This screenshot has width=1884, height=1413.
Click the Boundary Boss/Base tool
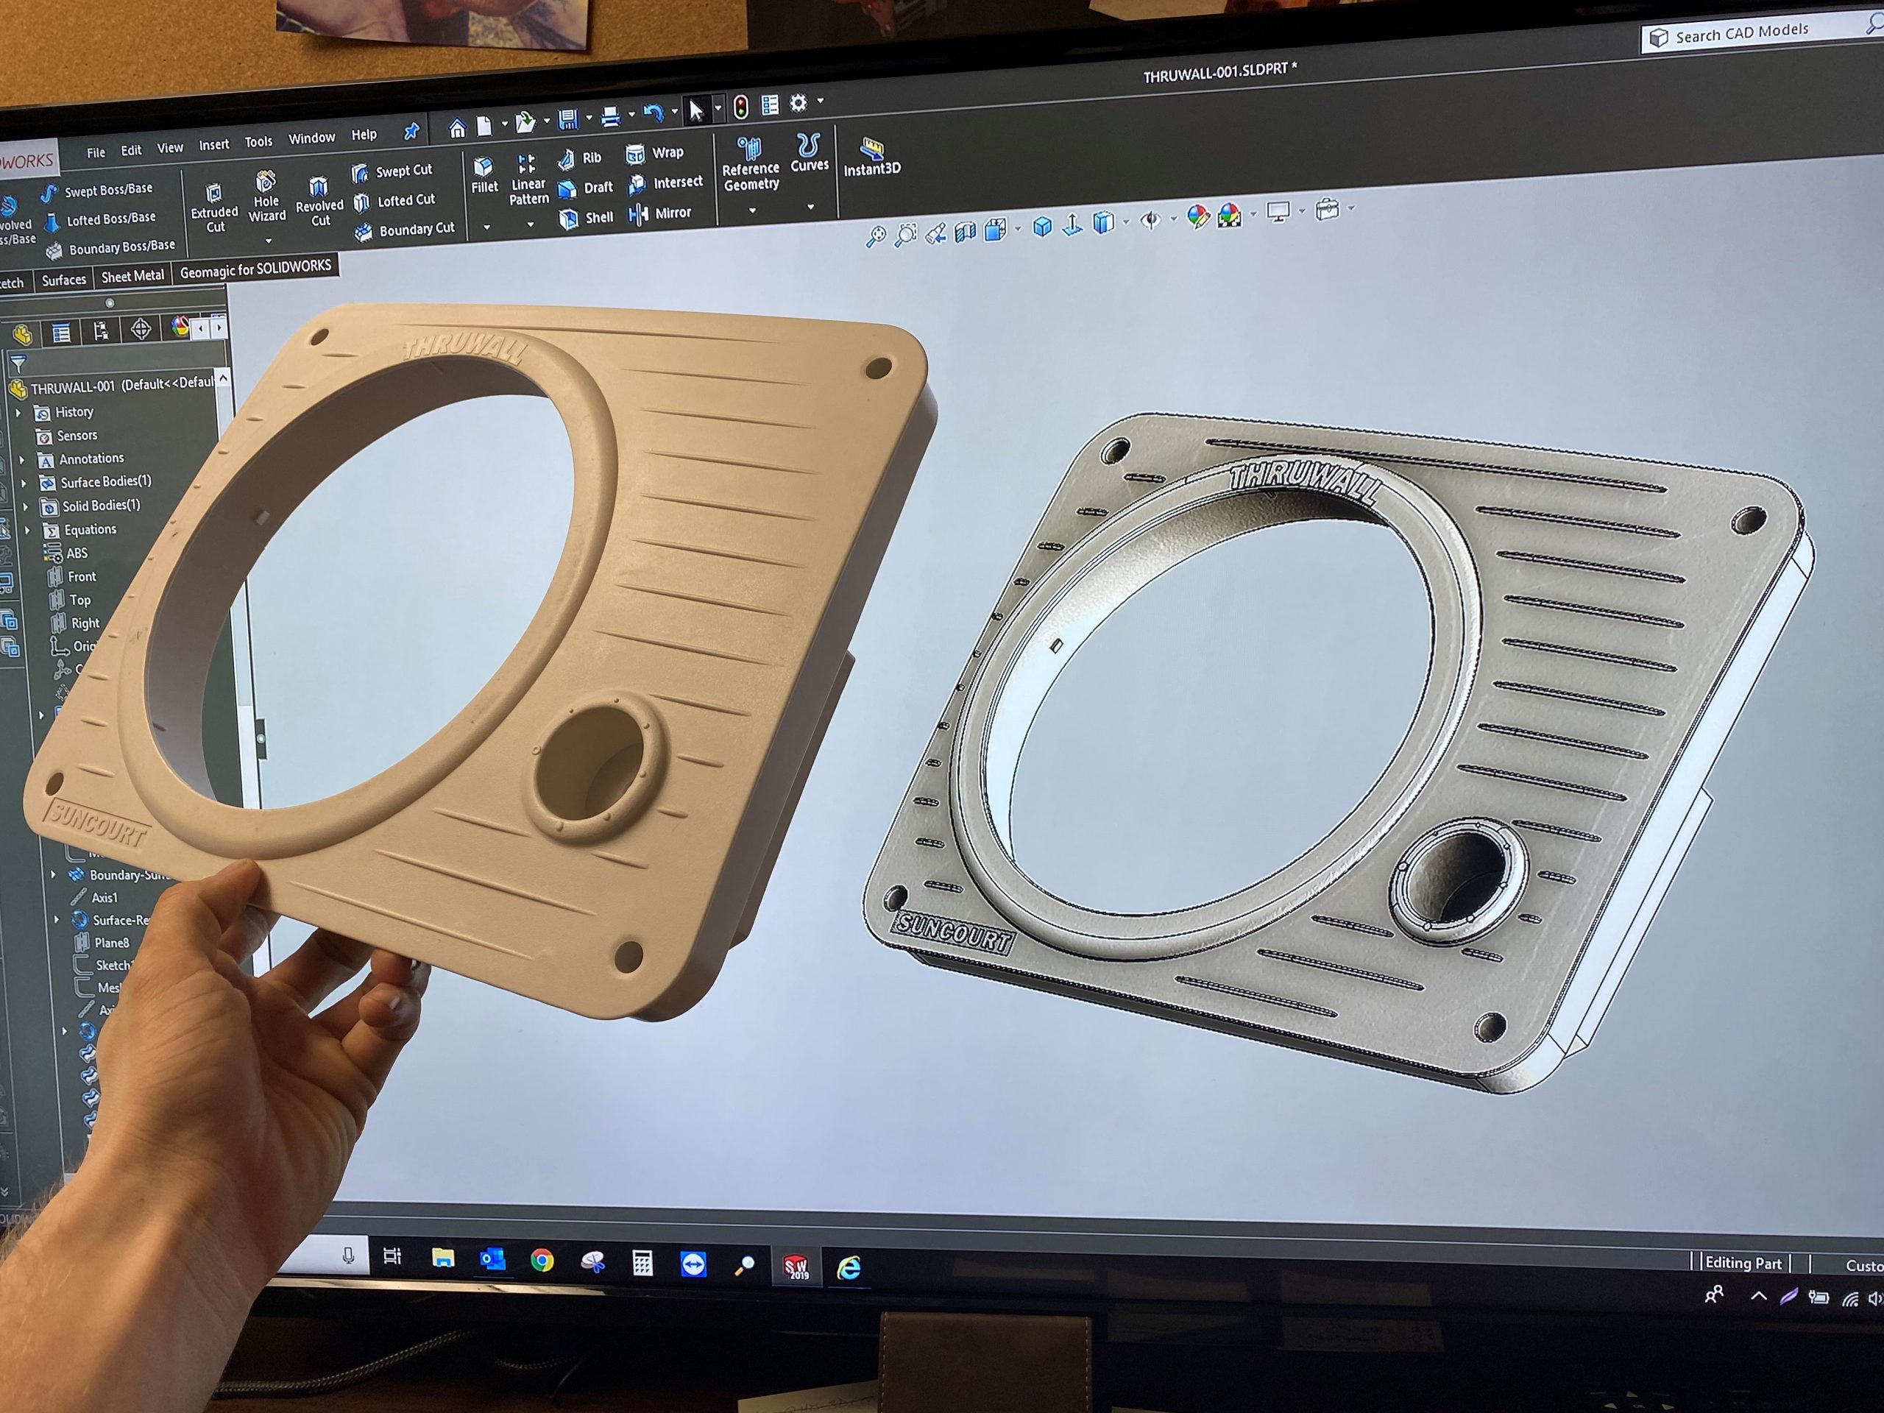pyautogui.click(x=110, y=249)
